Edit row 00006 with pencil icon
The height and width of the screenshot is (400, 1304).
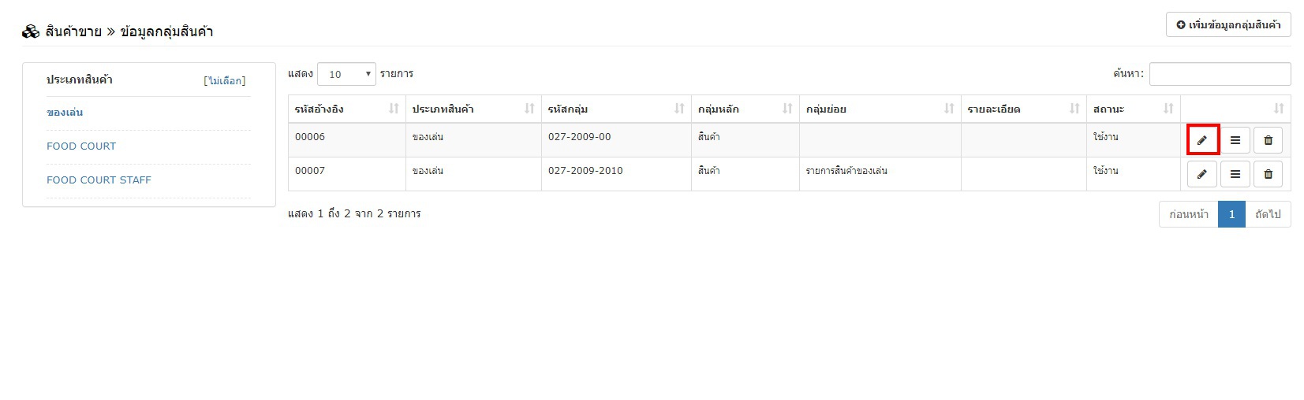click(x=1202, y=140)
